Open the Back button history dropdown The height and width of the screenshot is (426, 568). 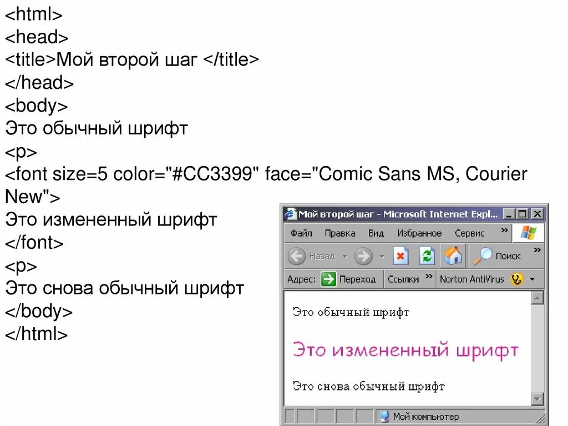coord(345,257)
